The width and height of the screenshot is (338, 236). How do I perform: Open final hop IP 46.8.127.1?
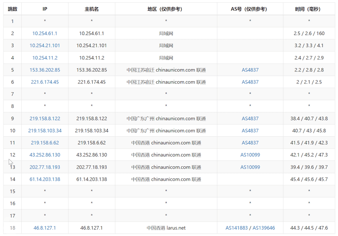click(45, 228)
